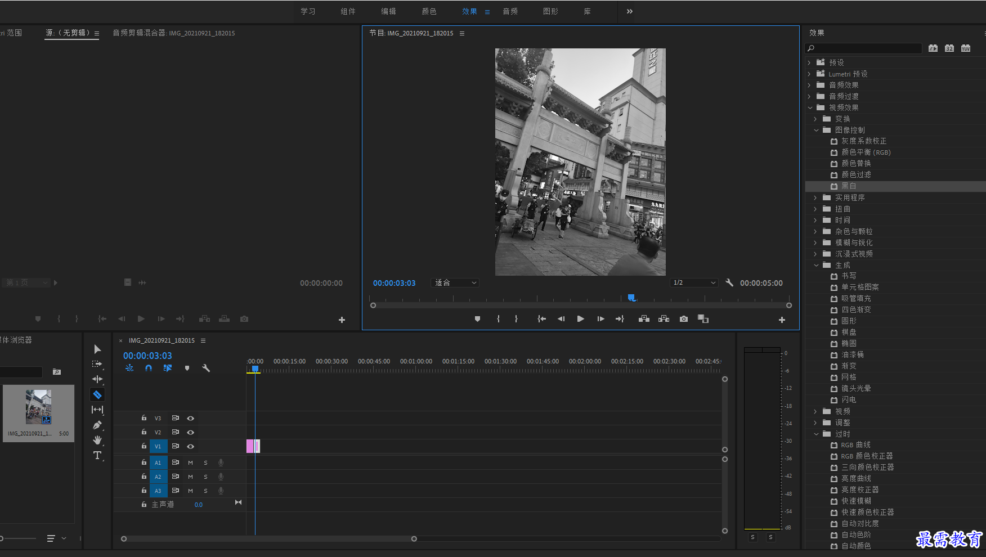The height and width of the screenshot is (557, 986).
Task: Filter accelerated effects icon
Action: (x=933, y=48)
